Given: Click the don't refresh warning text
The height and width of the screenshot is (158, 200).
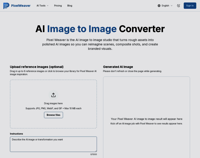Looking at the screenshot, I should [x=132, y=71].
